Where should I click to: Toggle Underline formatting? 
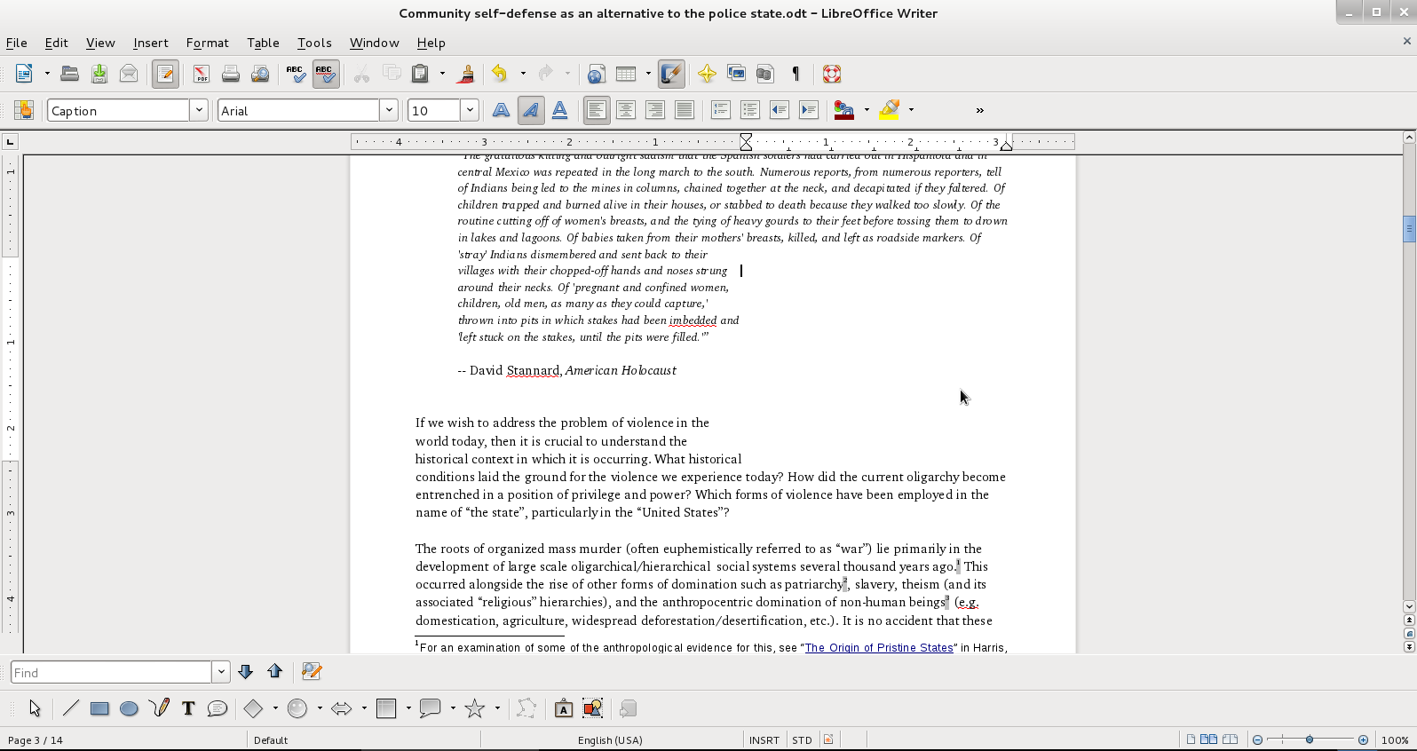coord(560,110)
